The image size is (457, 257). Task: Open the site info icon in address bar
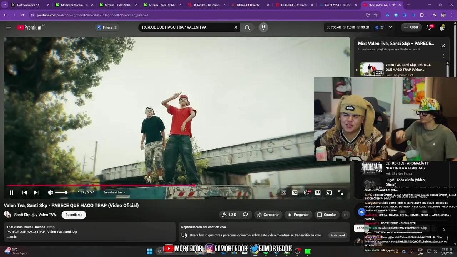coord(32,15)
